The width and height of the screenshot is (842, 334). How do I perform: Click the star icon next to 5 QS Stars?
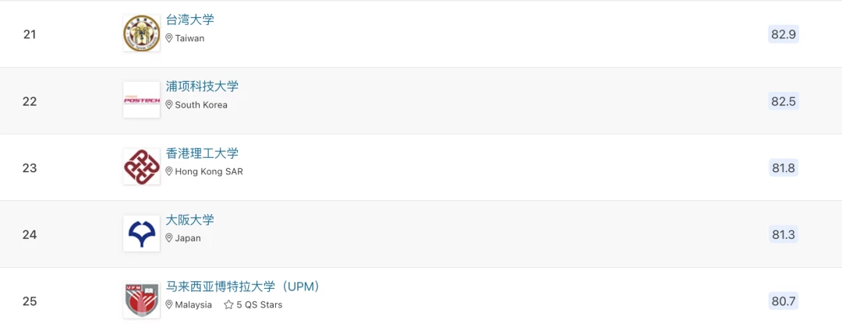[x=228, y=304]
